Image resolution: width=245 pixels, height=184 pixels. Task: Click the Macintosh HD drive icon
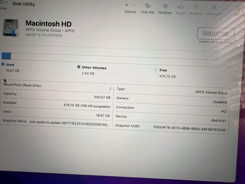[x=11, y=27]
